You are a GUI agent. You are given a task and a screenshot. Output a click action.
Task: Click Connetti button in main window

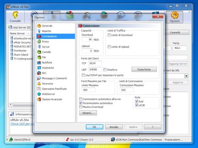(177, 32)
